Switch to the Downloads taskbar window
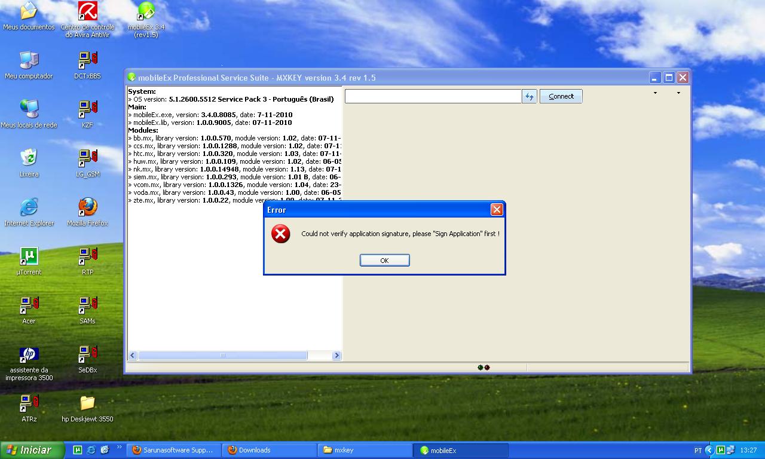This screenshot has width=765, height=459. click(x=270, y=450)
